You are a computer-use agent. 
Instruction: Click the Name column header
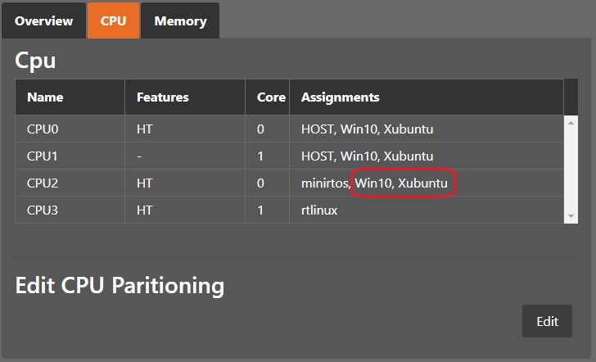(x=45, y=97)
